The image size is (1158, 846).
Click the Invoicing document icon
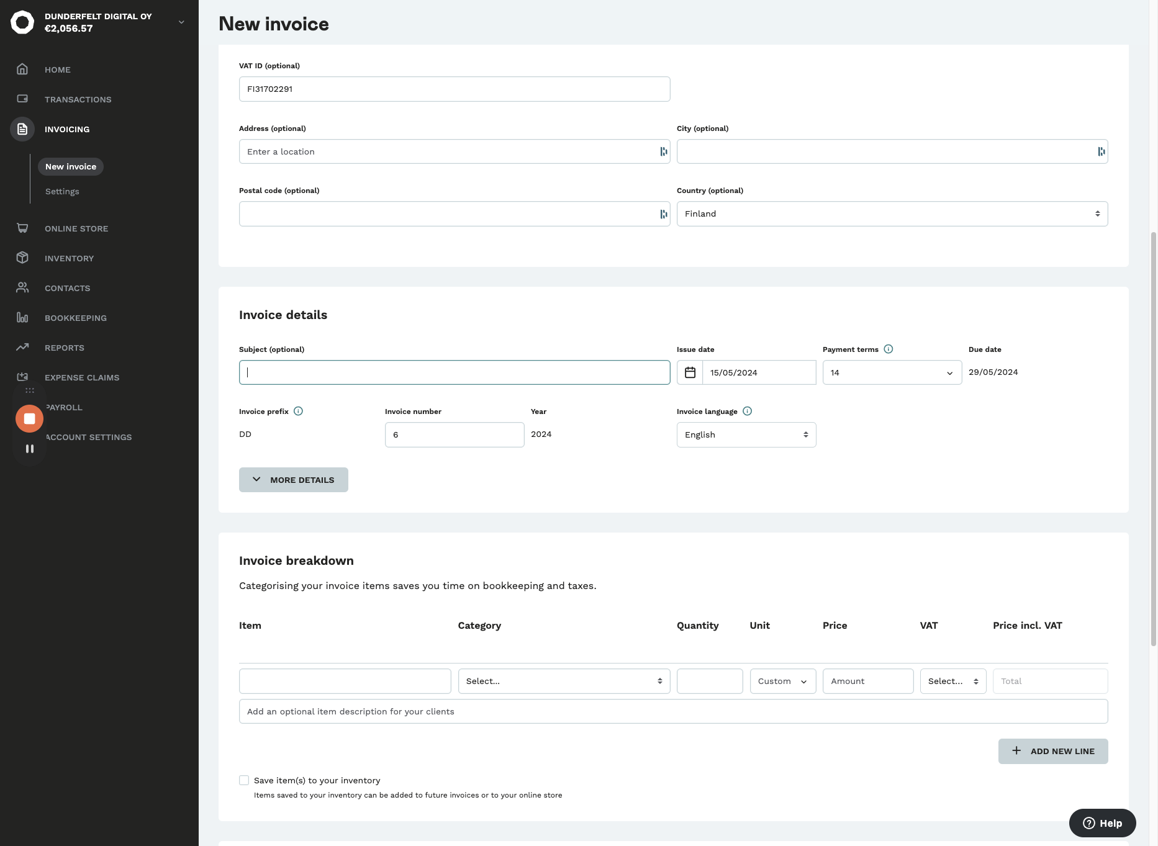[x=22, y=129]
